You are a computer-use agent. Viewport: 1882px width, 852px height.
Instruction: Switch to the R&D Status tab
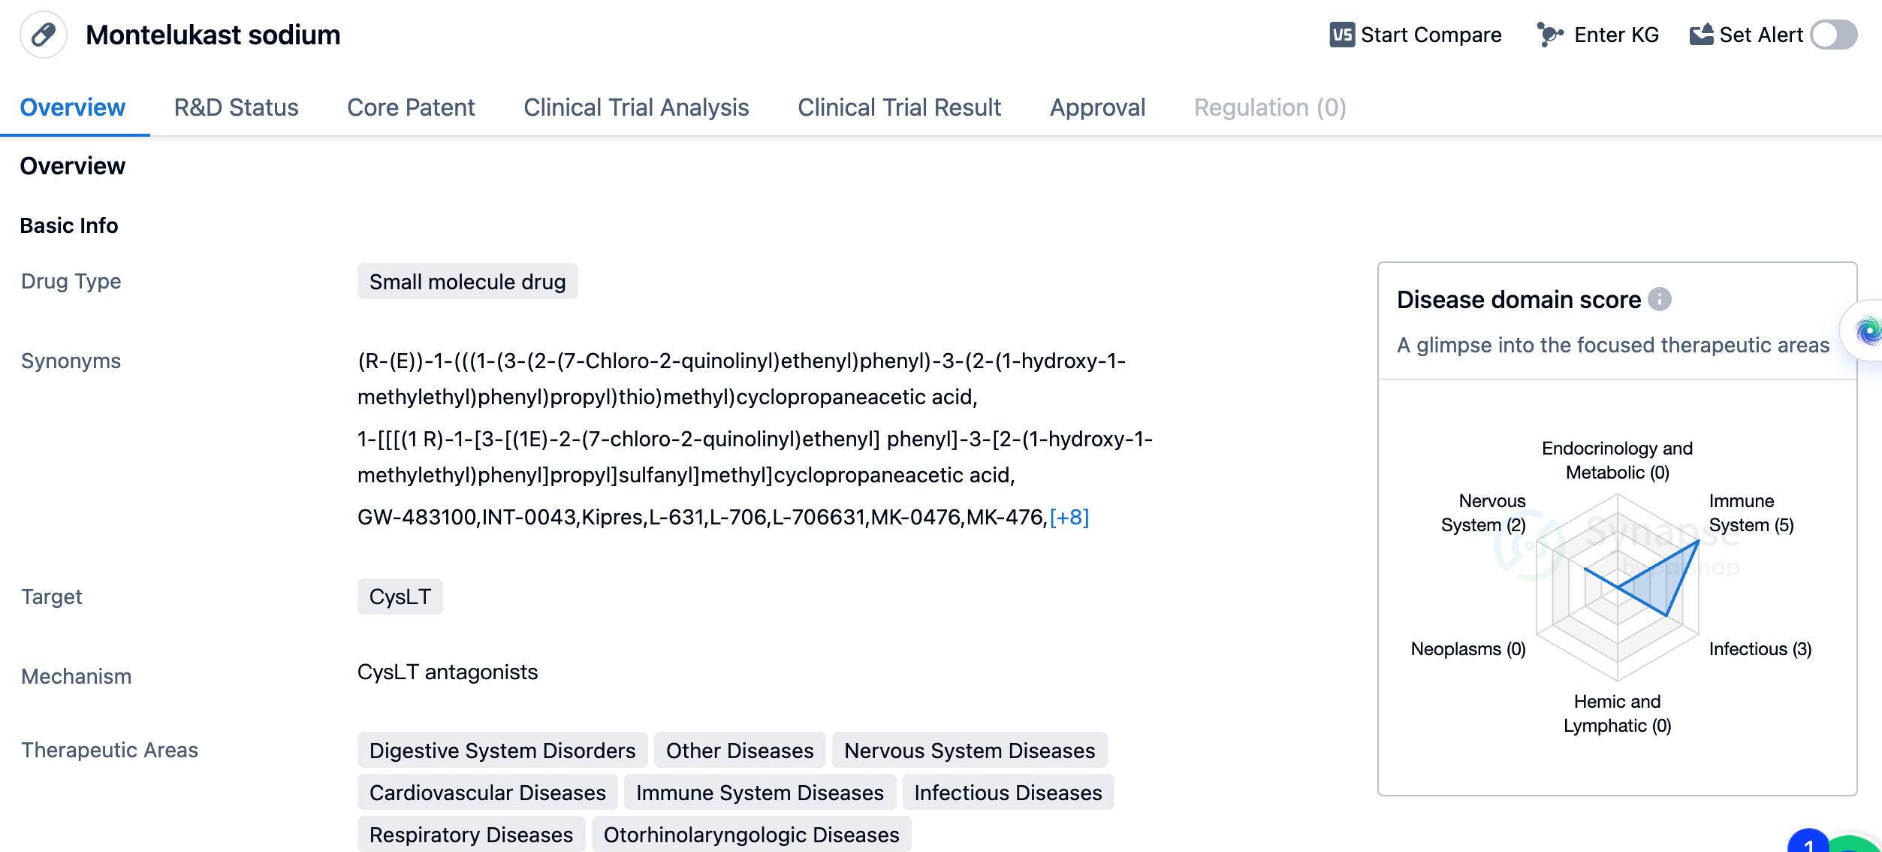[236, 107]
